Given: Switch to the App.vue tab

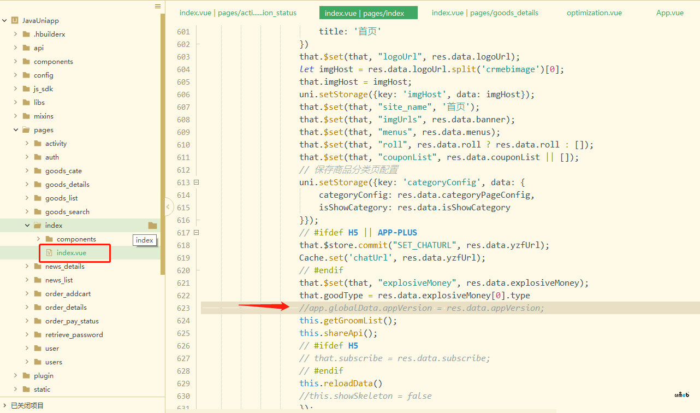Looking at the screenshot, I should pos(669,13).
